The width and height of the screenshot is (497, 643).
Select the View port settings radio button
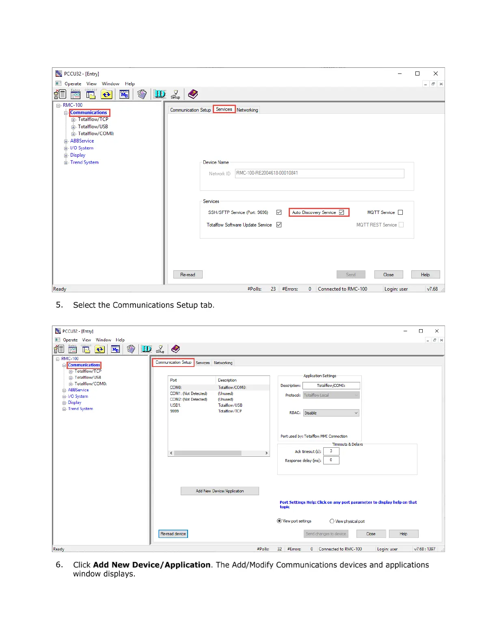279,521
